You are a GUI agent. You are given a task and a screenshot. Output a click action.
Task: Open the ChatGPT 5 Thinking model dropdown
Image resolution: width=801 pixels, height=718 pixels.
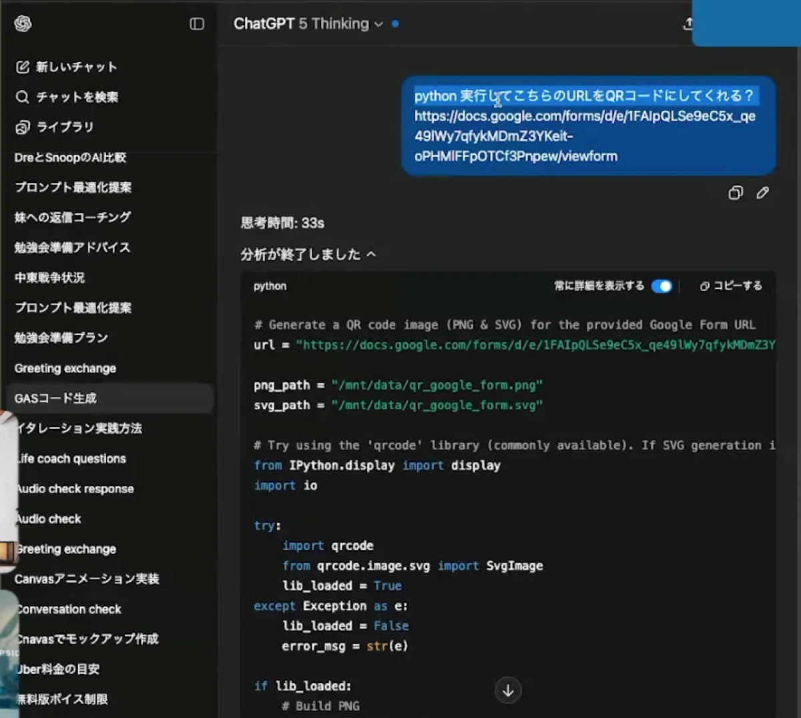tap(308, 24)
